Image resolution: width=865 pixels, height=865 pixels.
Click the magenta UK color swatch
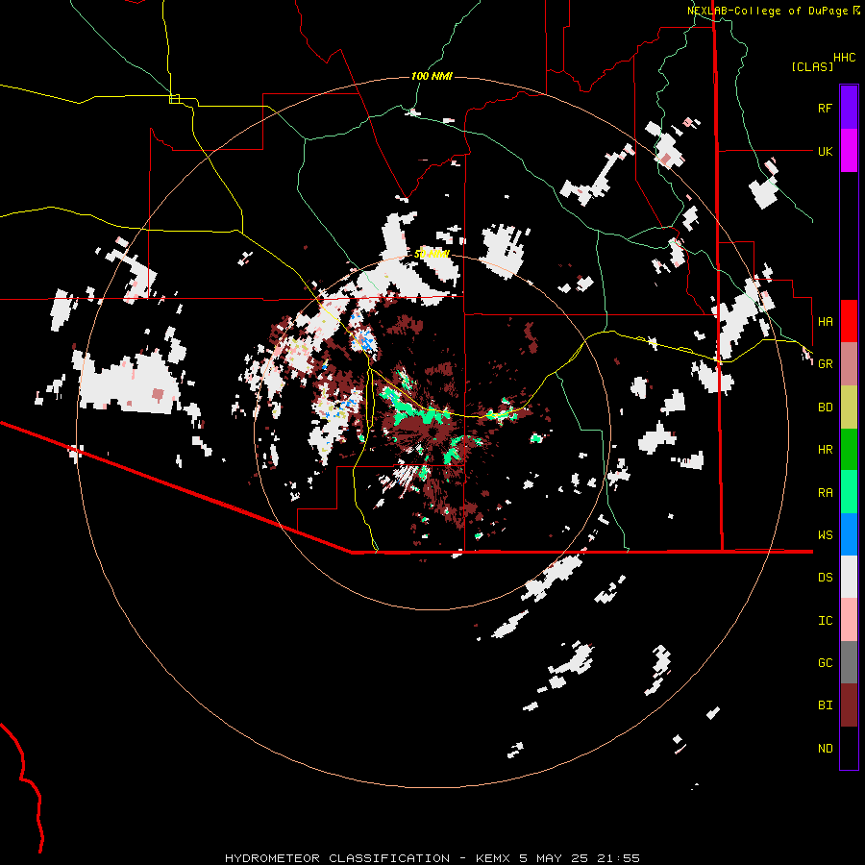(849, 151)
